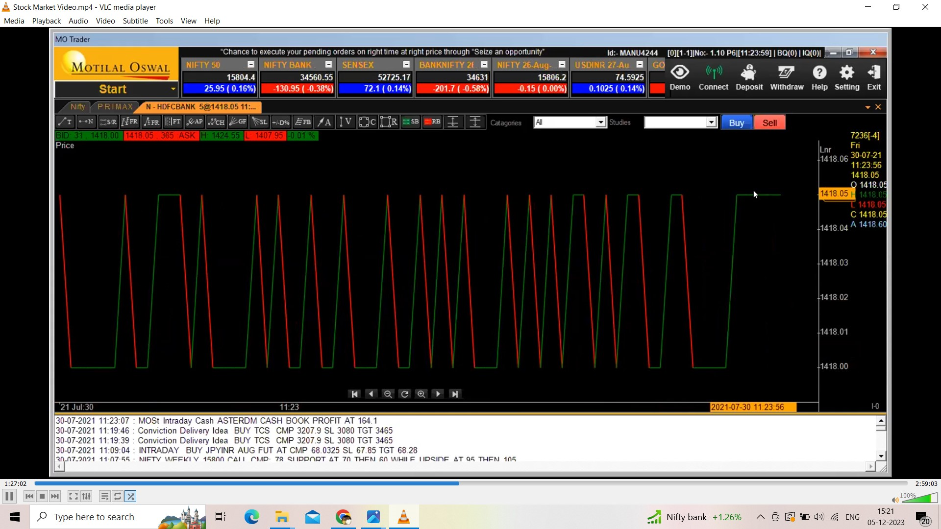Toggle the NIFTY 50 ticker minimize box
Viewport: 941px width, 529px height.
[251, 65]
